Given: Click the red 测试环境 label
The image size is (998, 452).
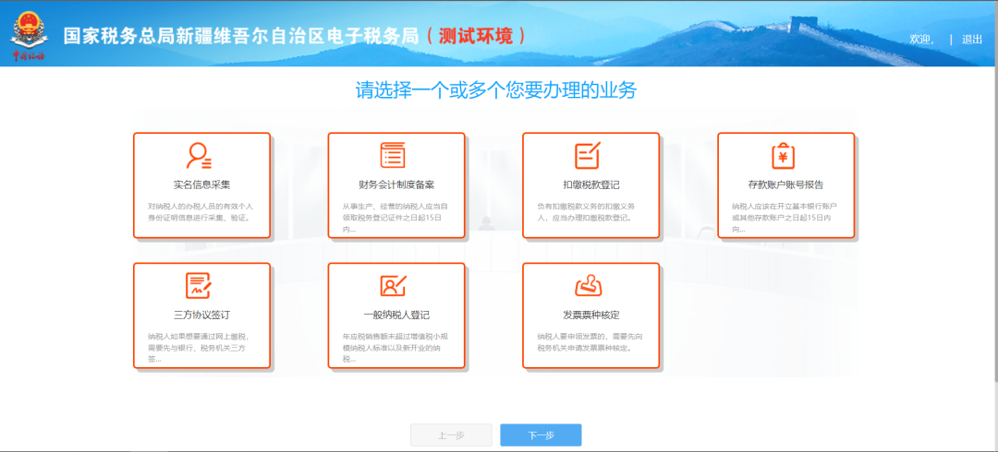Looking at the screenshot, I should [x=477, y=36].
